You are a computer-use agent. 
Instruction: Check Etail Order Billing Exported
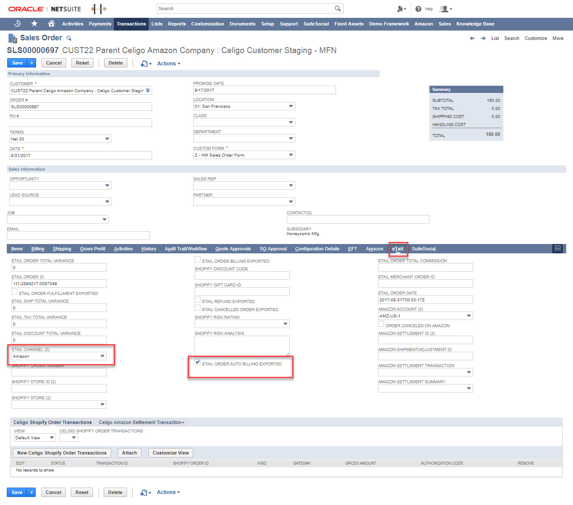pos(198,259)
